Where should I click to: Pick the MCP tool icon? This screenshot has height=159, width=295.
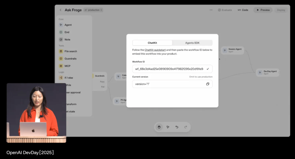pos(61,66)
